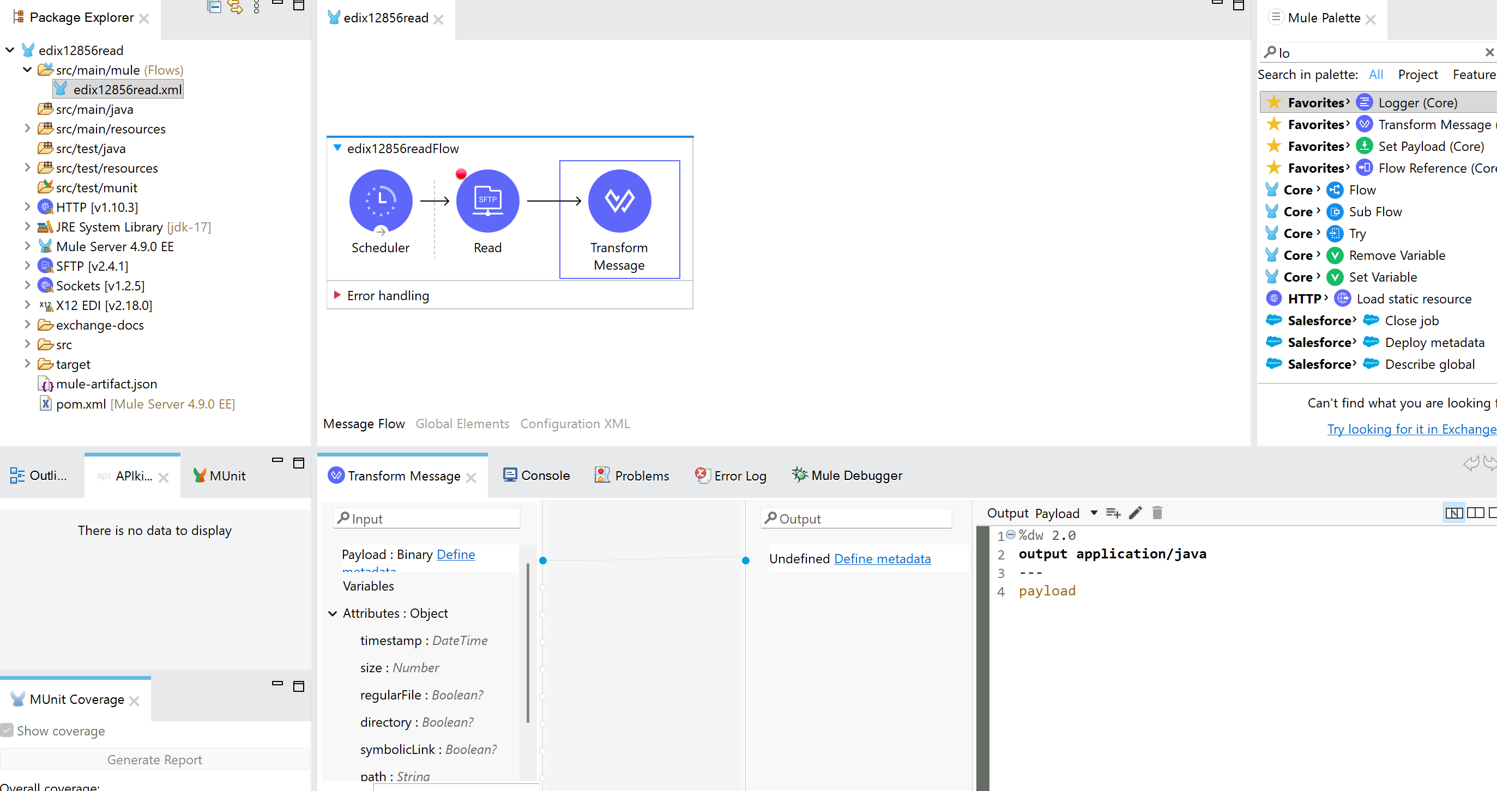Image resolution: width=1497 pixels, height=791 pixels.
Task: Unfavorite Logger by clicking its star
Action: click(x=1273, y=102)
